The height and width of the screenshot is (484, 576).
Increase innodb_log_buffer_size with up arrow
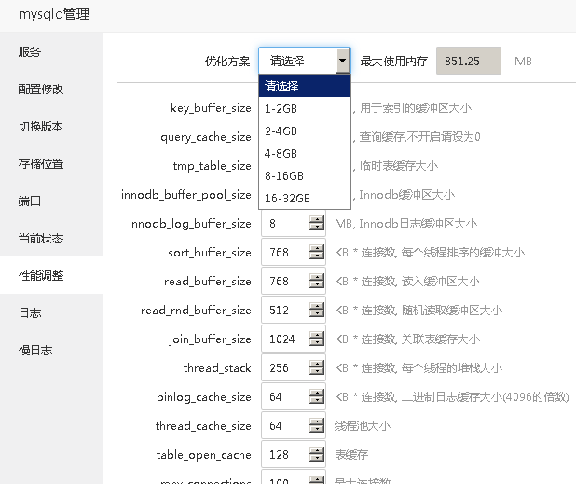pyautogui.click(x=317, y=219)
